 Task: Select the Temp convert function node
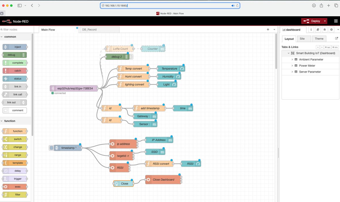(x=133, y=69)
